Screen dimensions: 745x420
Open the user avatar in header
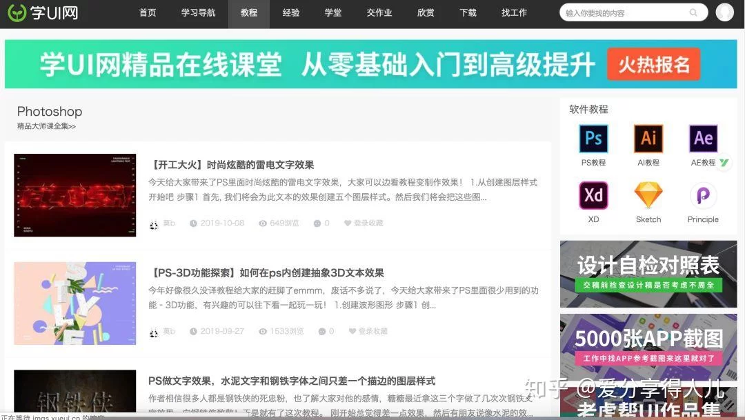click(724, 12)
